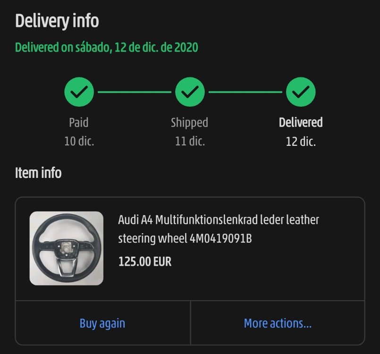Click progress line between Paid and Shipped
The height and width of the screenshot is (354, 380).
(135, 92)
